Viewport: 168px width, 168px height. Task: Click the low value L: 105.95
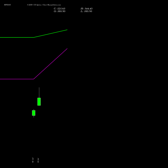click(x=86, y=11)
